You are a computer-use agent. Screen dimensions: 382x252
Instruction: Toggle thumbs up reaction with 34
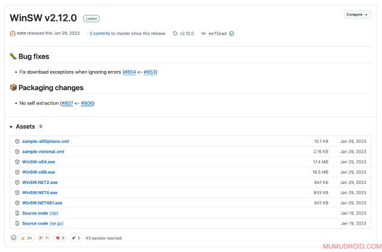[26, 238]
